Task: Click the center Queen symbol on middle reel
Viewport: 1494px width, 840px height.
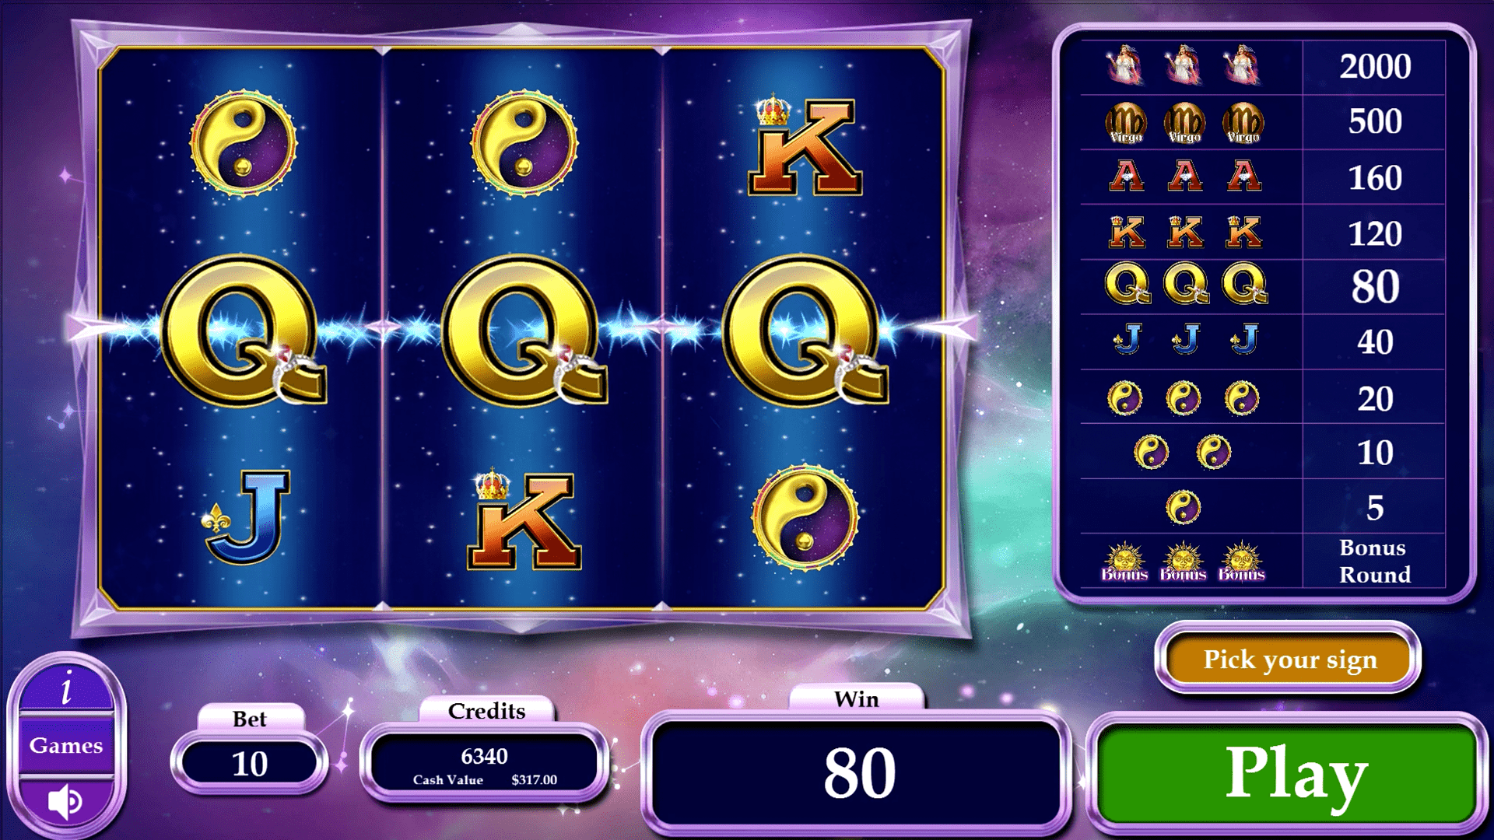Action: tap(524, 330)
